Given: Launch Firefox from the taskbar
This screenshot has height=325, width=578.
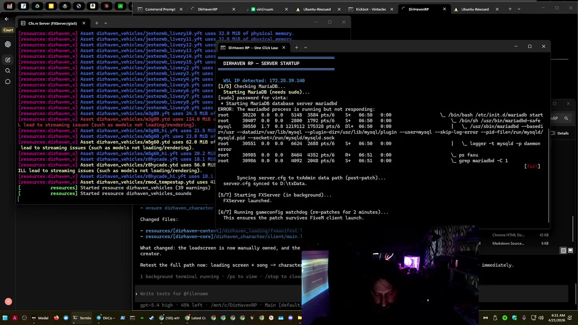Looking at the screenshot, I should [56, 318].
